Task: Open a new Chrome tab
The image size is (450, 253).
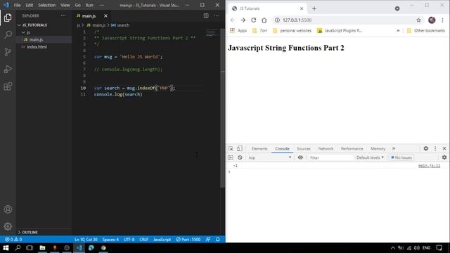Action: click(x=314, y=8)
